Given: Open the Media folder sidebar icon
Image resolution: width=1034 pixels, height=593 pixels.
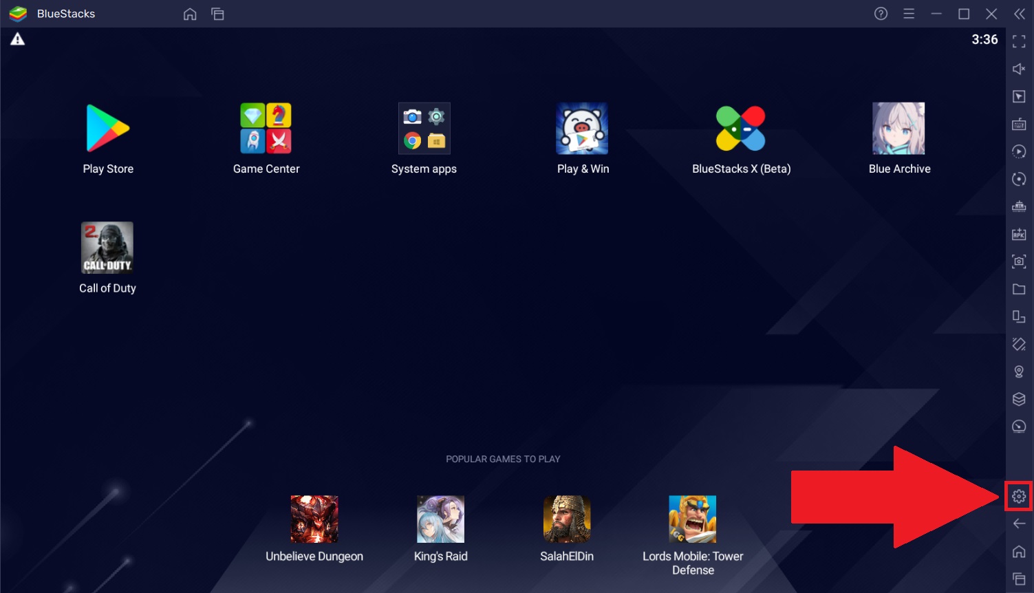Looking at the screenshot, I should click(x=1019, y=289).
